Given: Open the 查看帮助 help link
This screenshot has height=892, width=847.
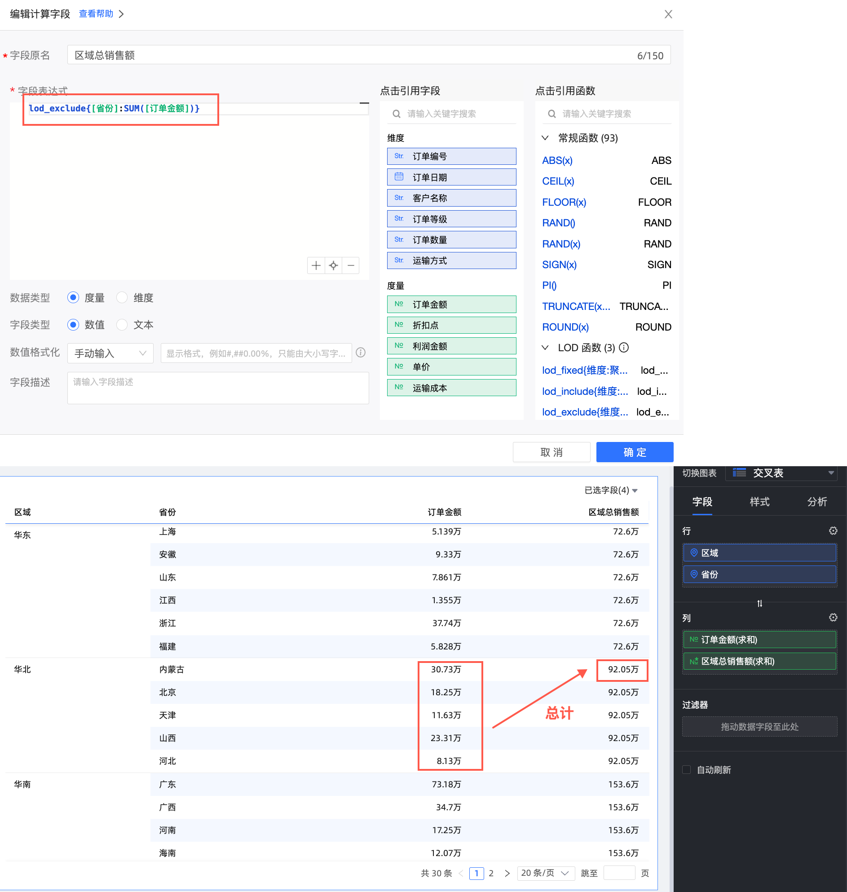Looking at the screenshot, I should point(96,14).
